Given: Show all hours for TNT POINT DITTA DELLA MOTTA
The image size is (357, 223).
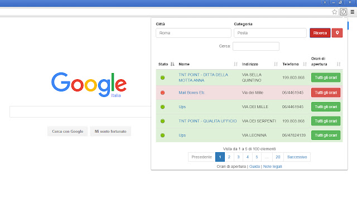Looking at the screenshot, I should pos(326,77).
